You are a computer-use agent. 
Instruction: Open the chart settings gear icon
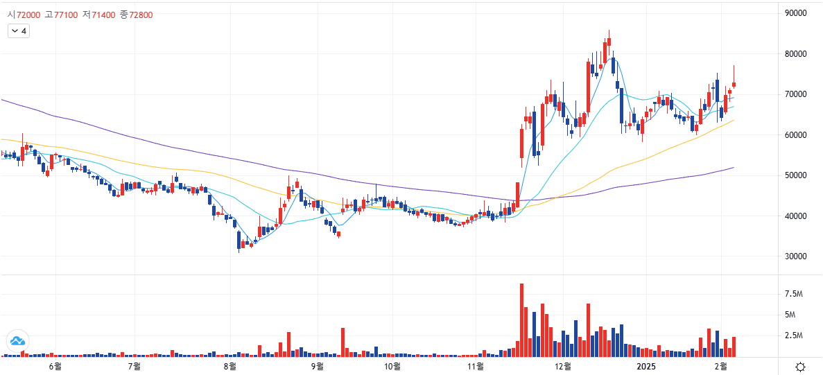tap(800, 366)
